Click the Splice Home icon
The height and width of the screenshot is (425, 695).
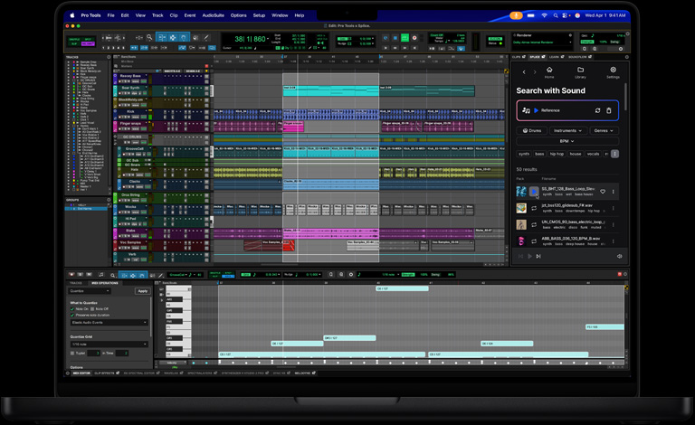coord(548,71)
